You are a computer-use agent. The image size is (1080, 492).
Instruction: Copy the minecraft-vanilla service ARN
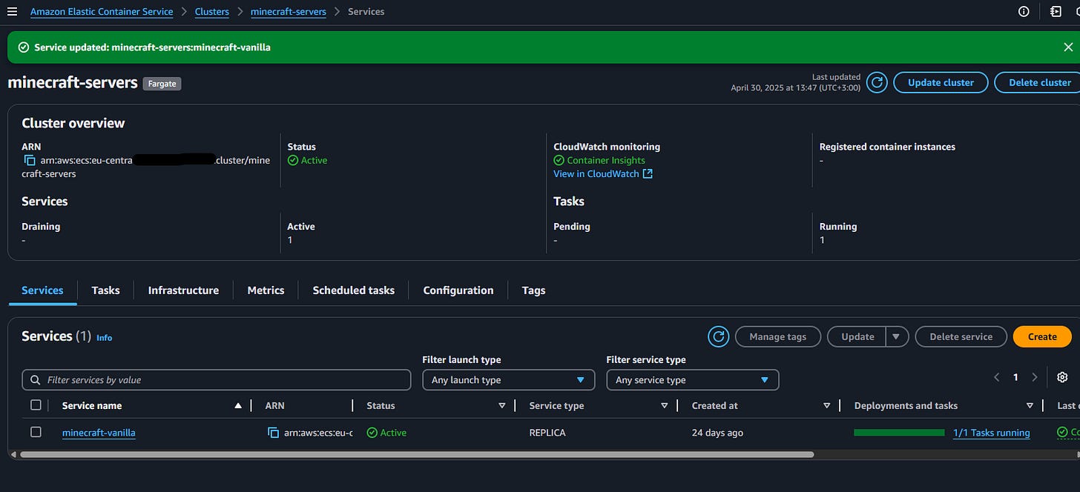(x=273, y=433)
